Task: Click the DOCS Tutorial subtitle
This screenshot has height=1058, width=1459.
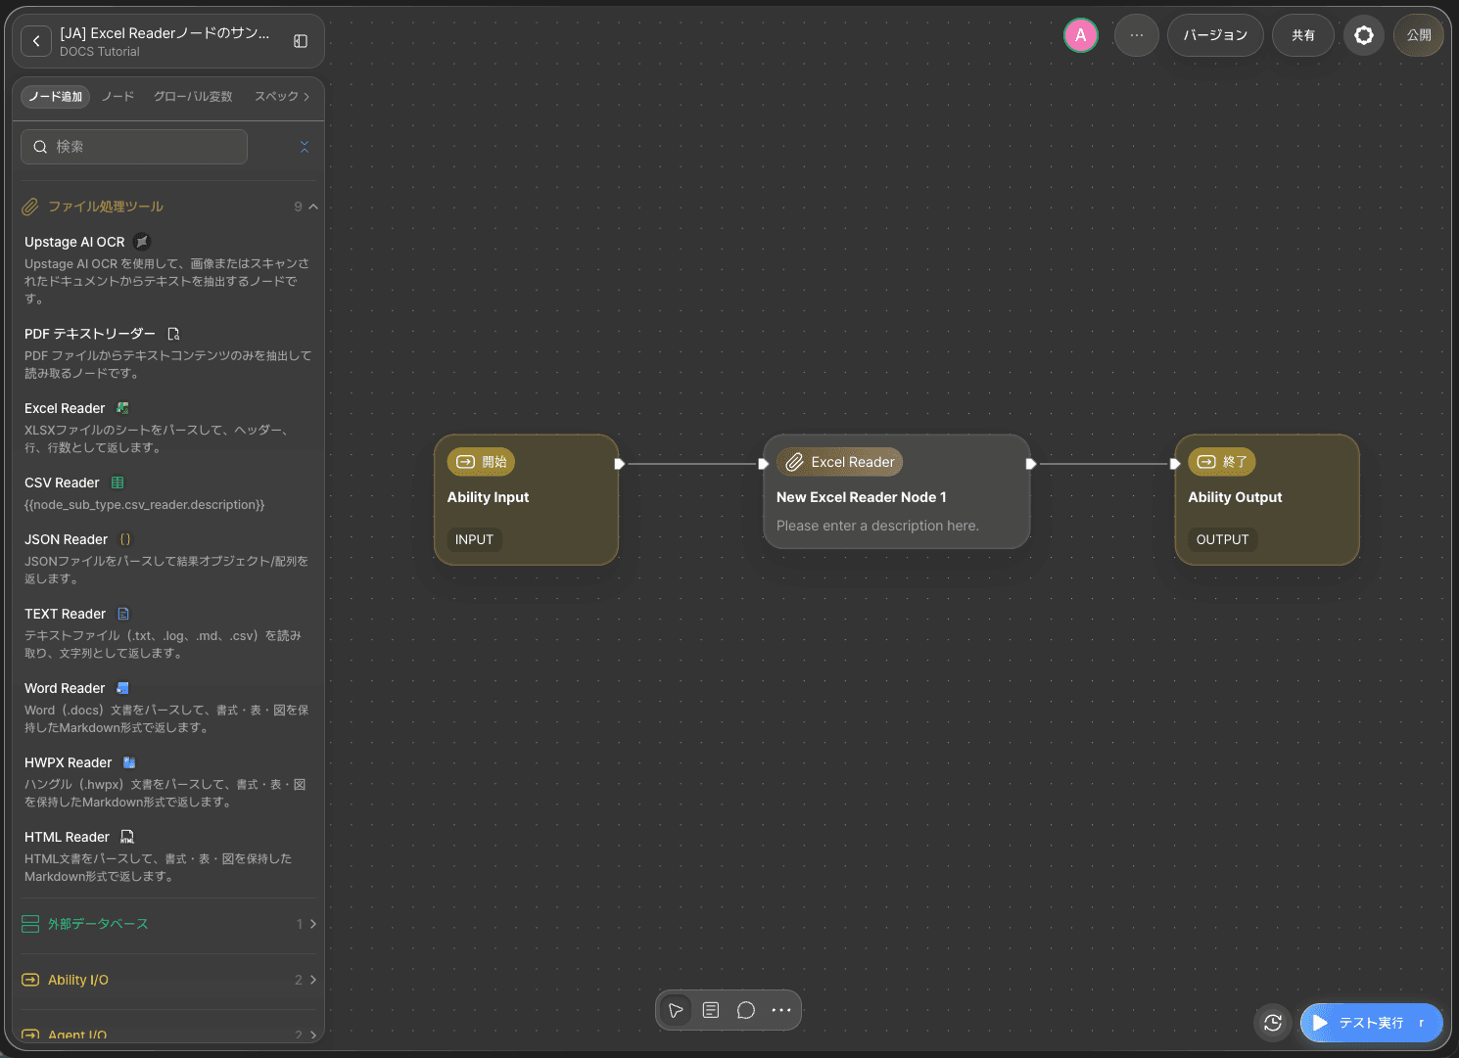Action: coord(100,52)
